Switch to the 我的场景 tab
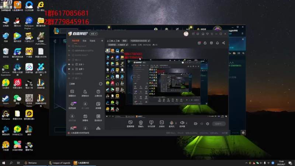The width and height of the screenshot is (295, 166). point(76,41)
